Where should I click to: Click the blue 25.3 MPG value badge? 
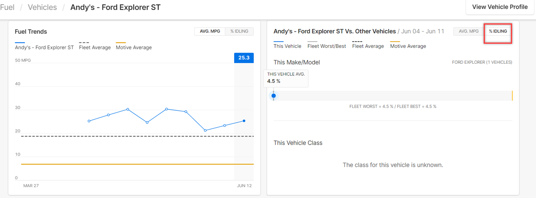pyautogui.click(x=244, y=58)
